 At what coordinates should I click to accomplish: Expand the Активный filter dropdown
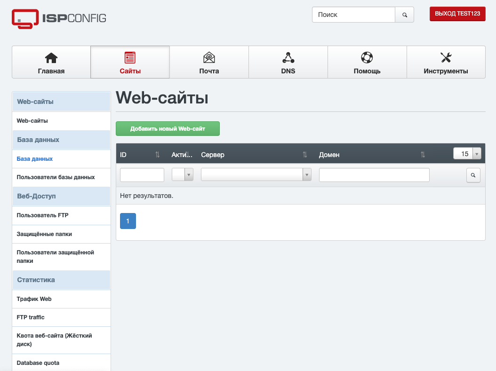click(183, 175)
